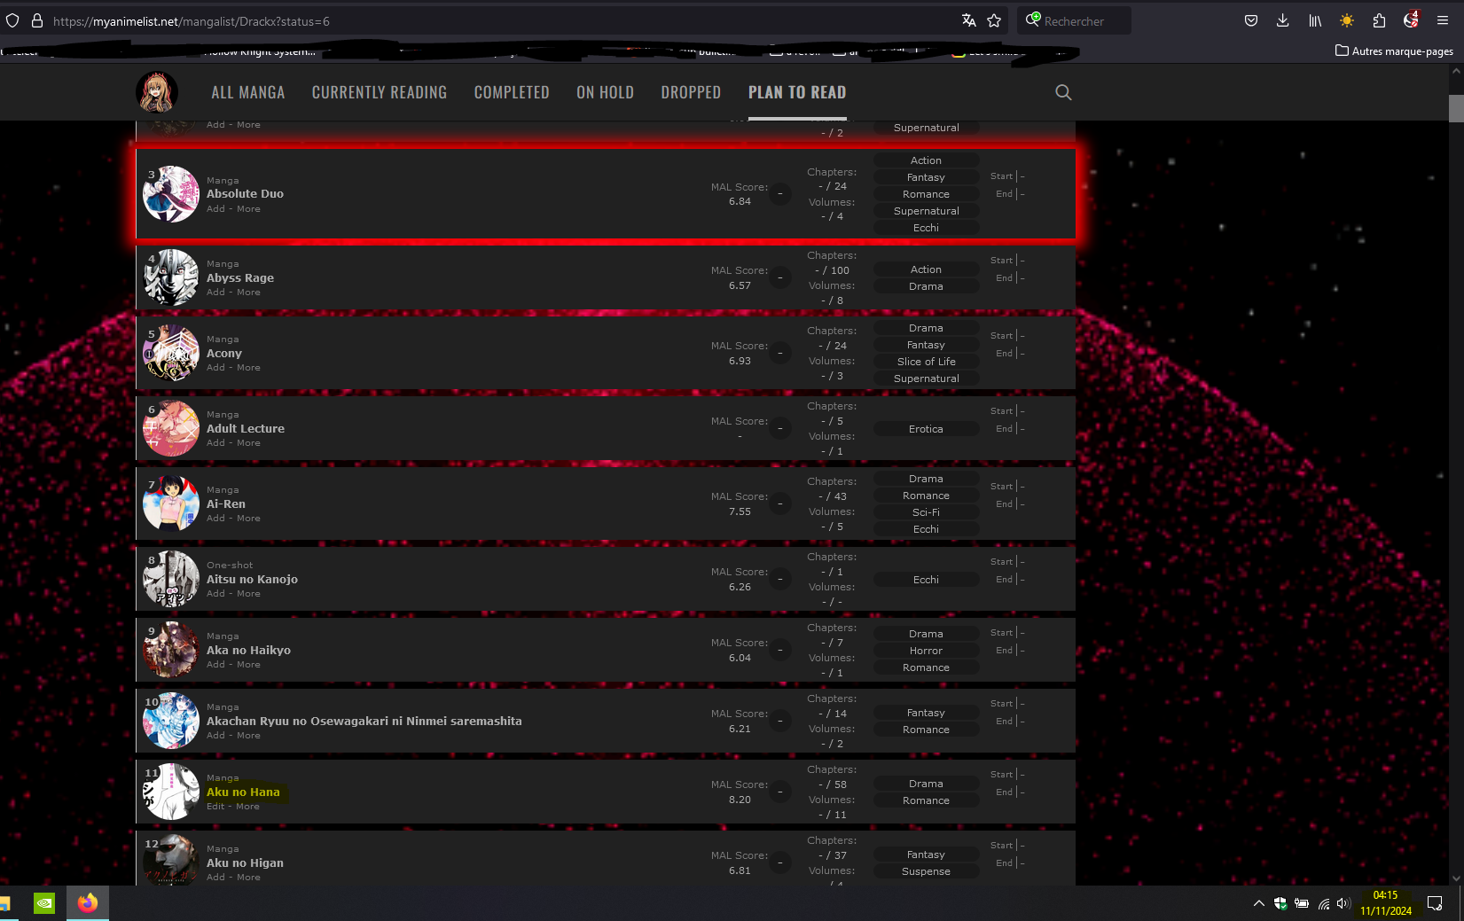Open the Acony manga title
The width and height of the screenshot is (1464, 921).
coord(224,354)
